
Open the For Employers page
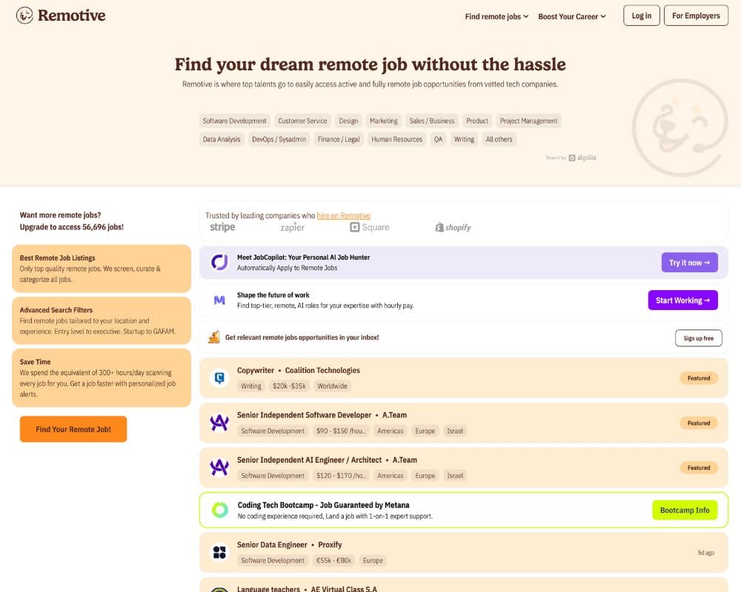(x=696, y=16)
